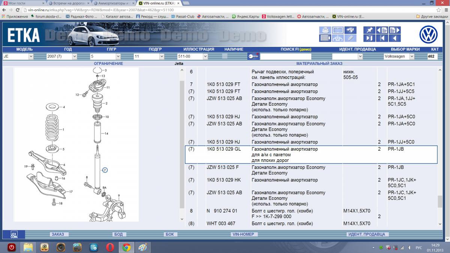Click the red power button on taskbar
The image size is (450, 253).
click(x=12, y=247)
